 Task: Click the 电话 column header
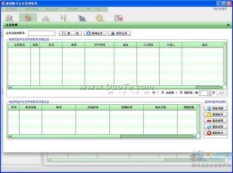click(74, 45)
